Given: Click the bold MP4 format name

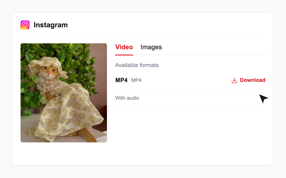Looking at the screenshot, I should tap(121, 80).
